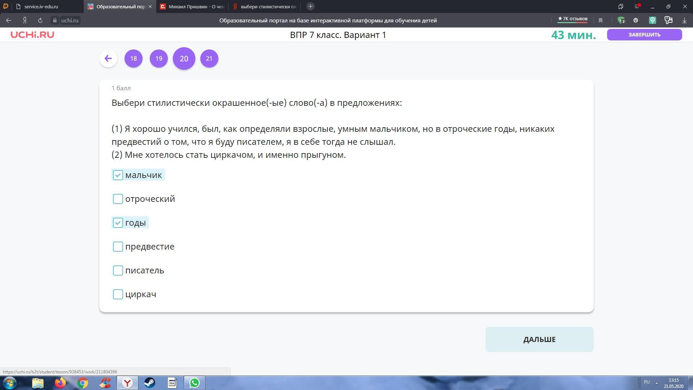693x390 pixels.
Task: Tick the циркач checkbox
Action: point(118,294)
